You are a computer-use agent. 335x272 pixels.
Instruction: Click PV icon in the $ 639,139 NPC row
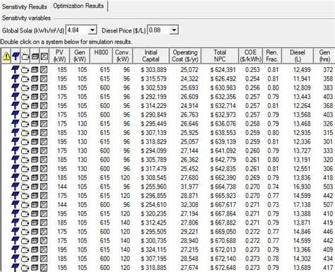16,141
